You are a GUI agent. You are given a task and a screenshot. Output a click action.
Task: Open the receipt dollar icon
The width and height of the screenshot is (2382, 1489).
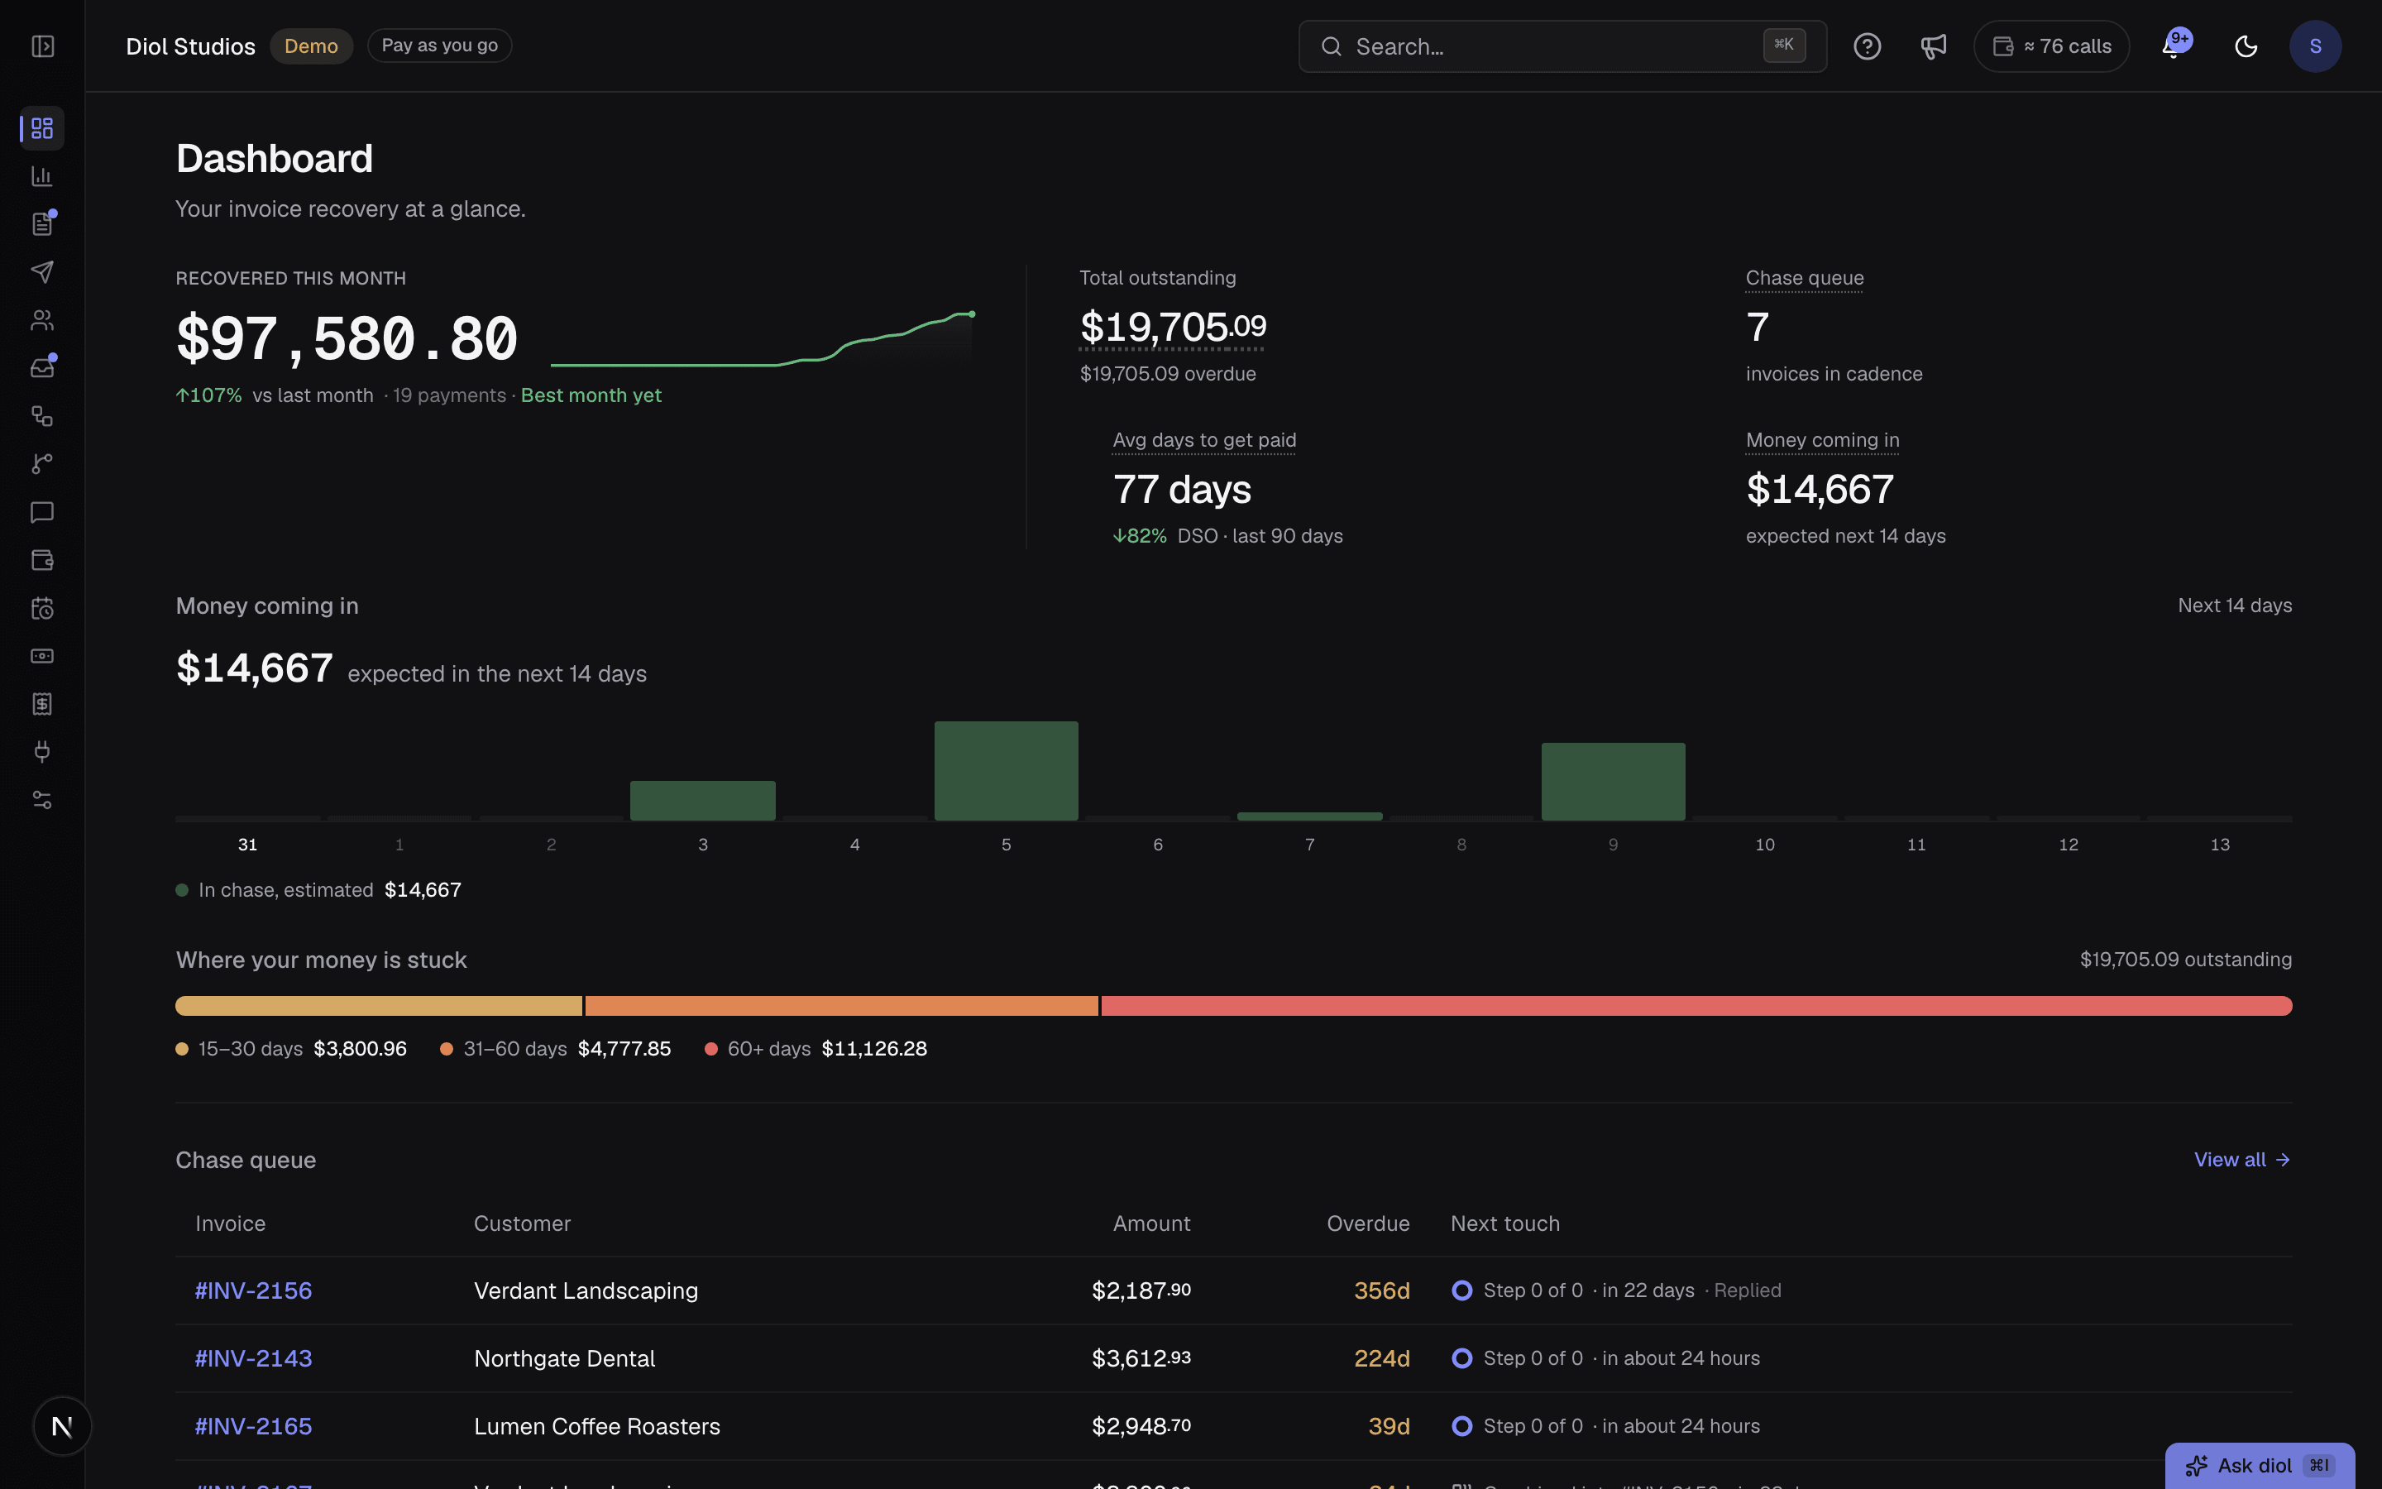pyautogui.click(x=42, y=704)
